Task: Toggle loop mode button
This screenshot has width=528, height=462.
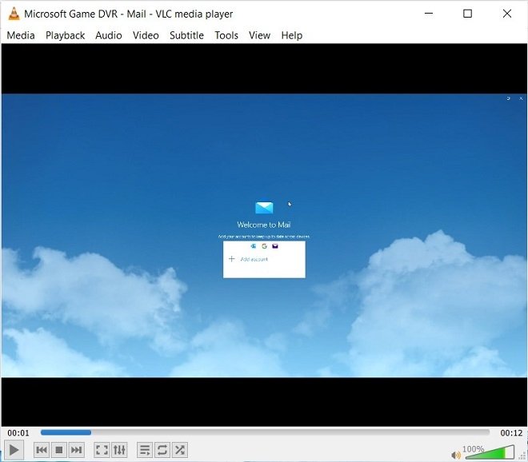Action: coord(162,450)
